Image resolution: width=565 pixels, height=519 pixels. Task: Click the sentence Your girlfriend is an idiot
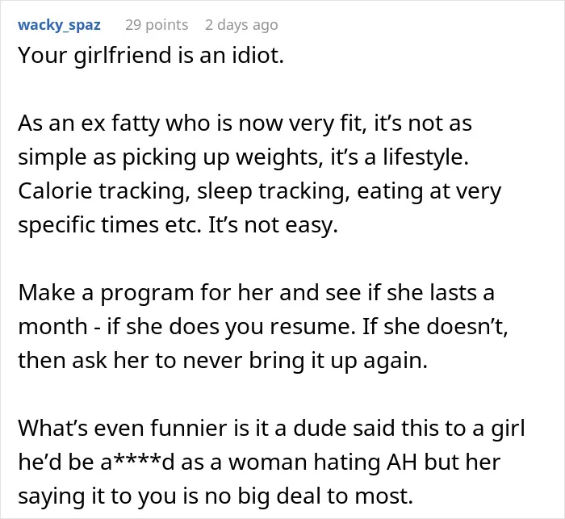point(151,56)
